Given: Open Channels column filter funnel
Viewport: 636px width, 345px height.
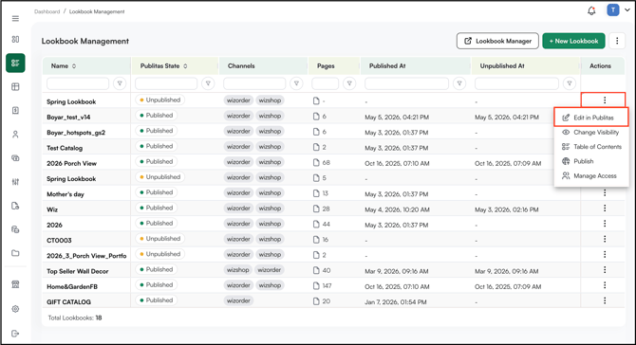Looking at the screenshot, I should click(x=296, y=83).
